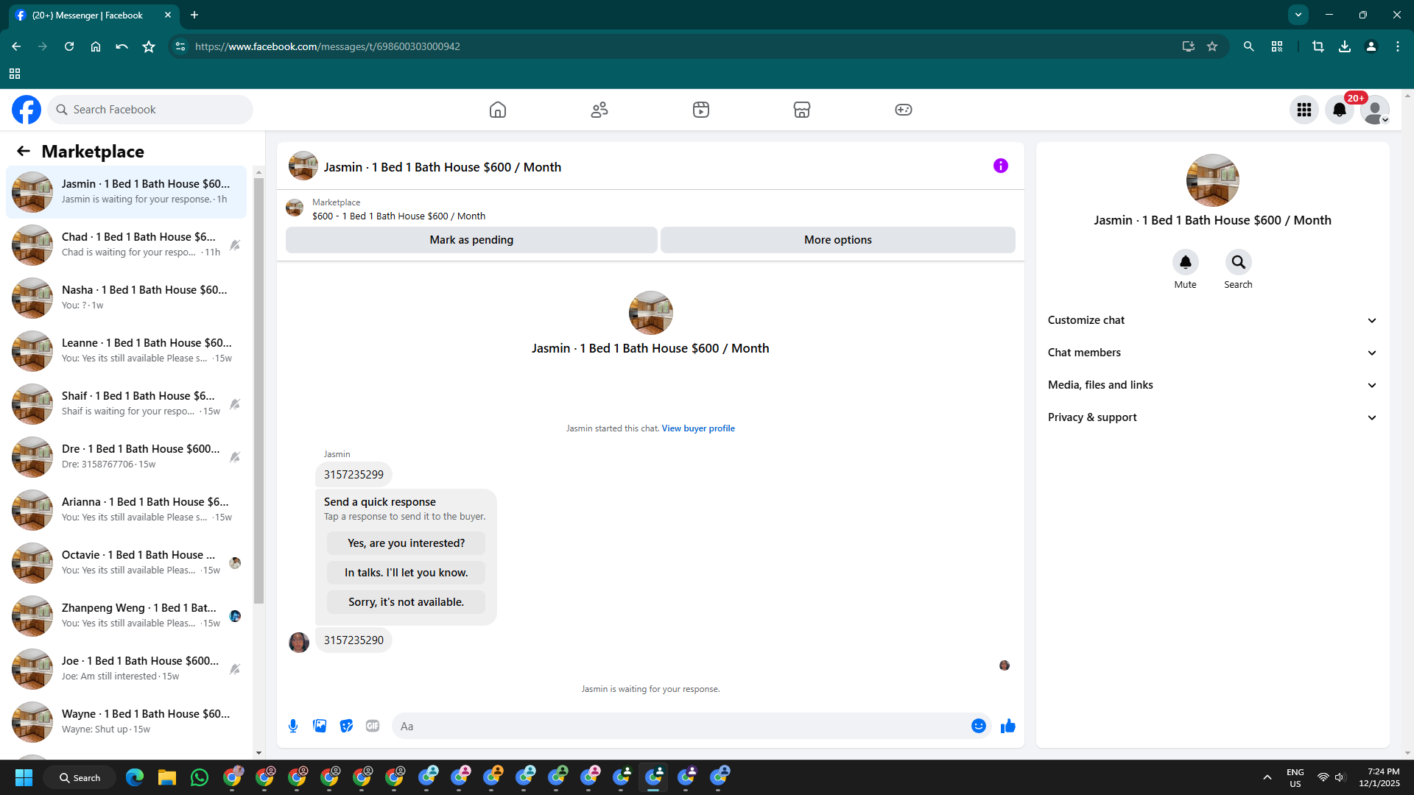Expand the Privacy & support section
The width and height of the screenshot is (1414, 795).
pyautogui.click(x=1213, y=417)
